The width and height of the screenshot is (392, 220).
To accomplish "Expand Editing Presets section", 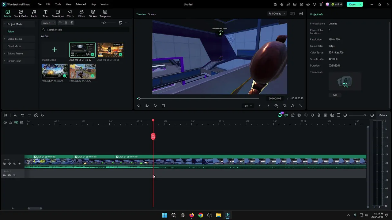I will [x=5, y=53].
